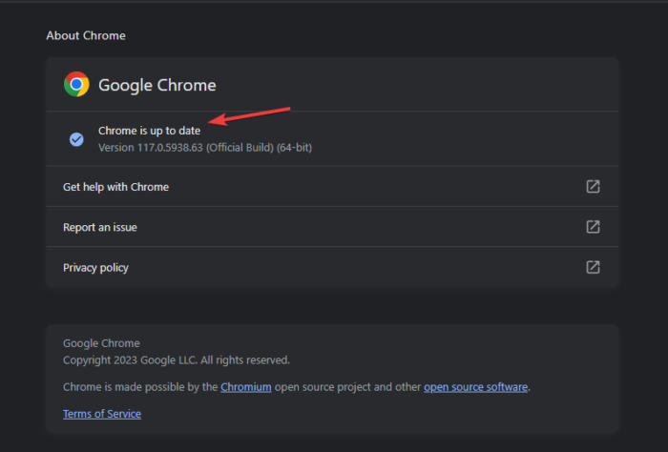668x452 pixels.
Task: Open the Report an issue row
Action: point(106,227)
